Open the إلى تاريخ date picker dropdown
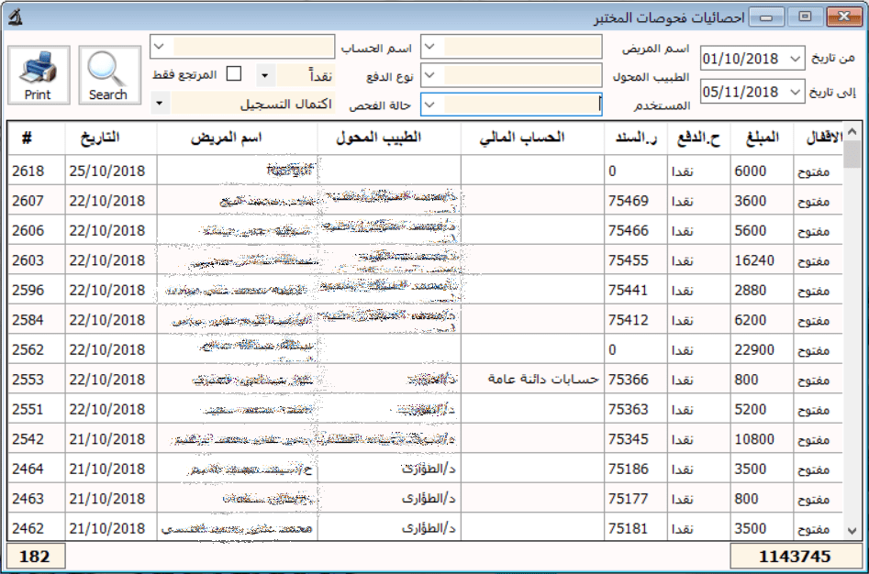This screenshot has width=869, height=574. tap(795, 93)
